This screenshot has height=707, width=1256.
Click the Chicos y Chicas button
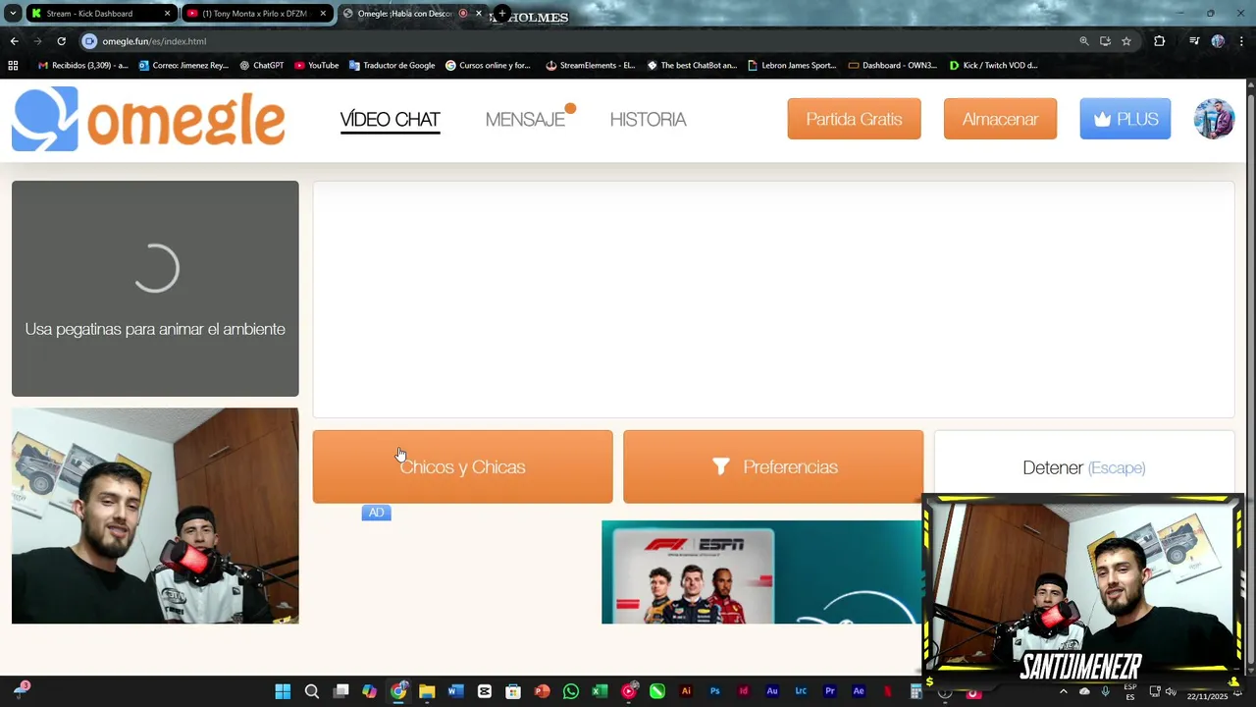point(462,466)
